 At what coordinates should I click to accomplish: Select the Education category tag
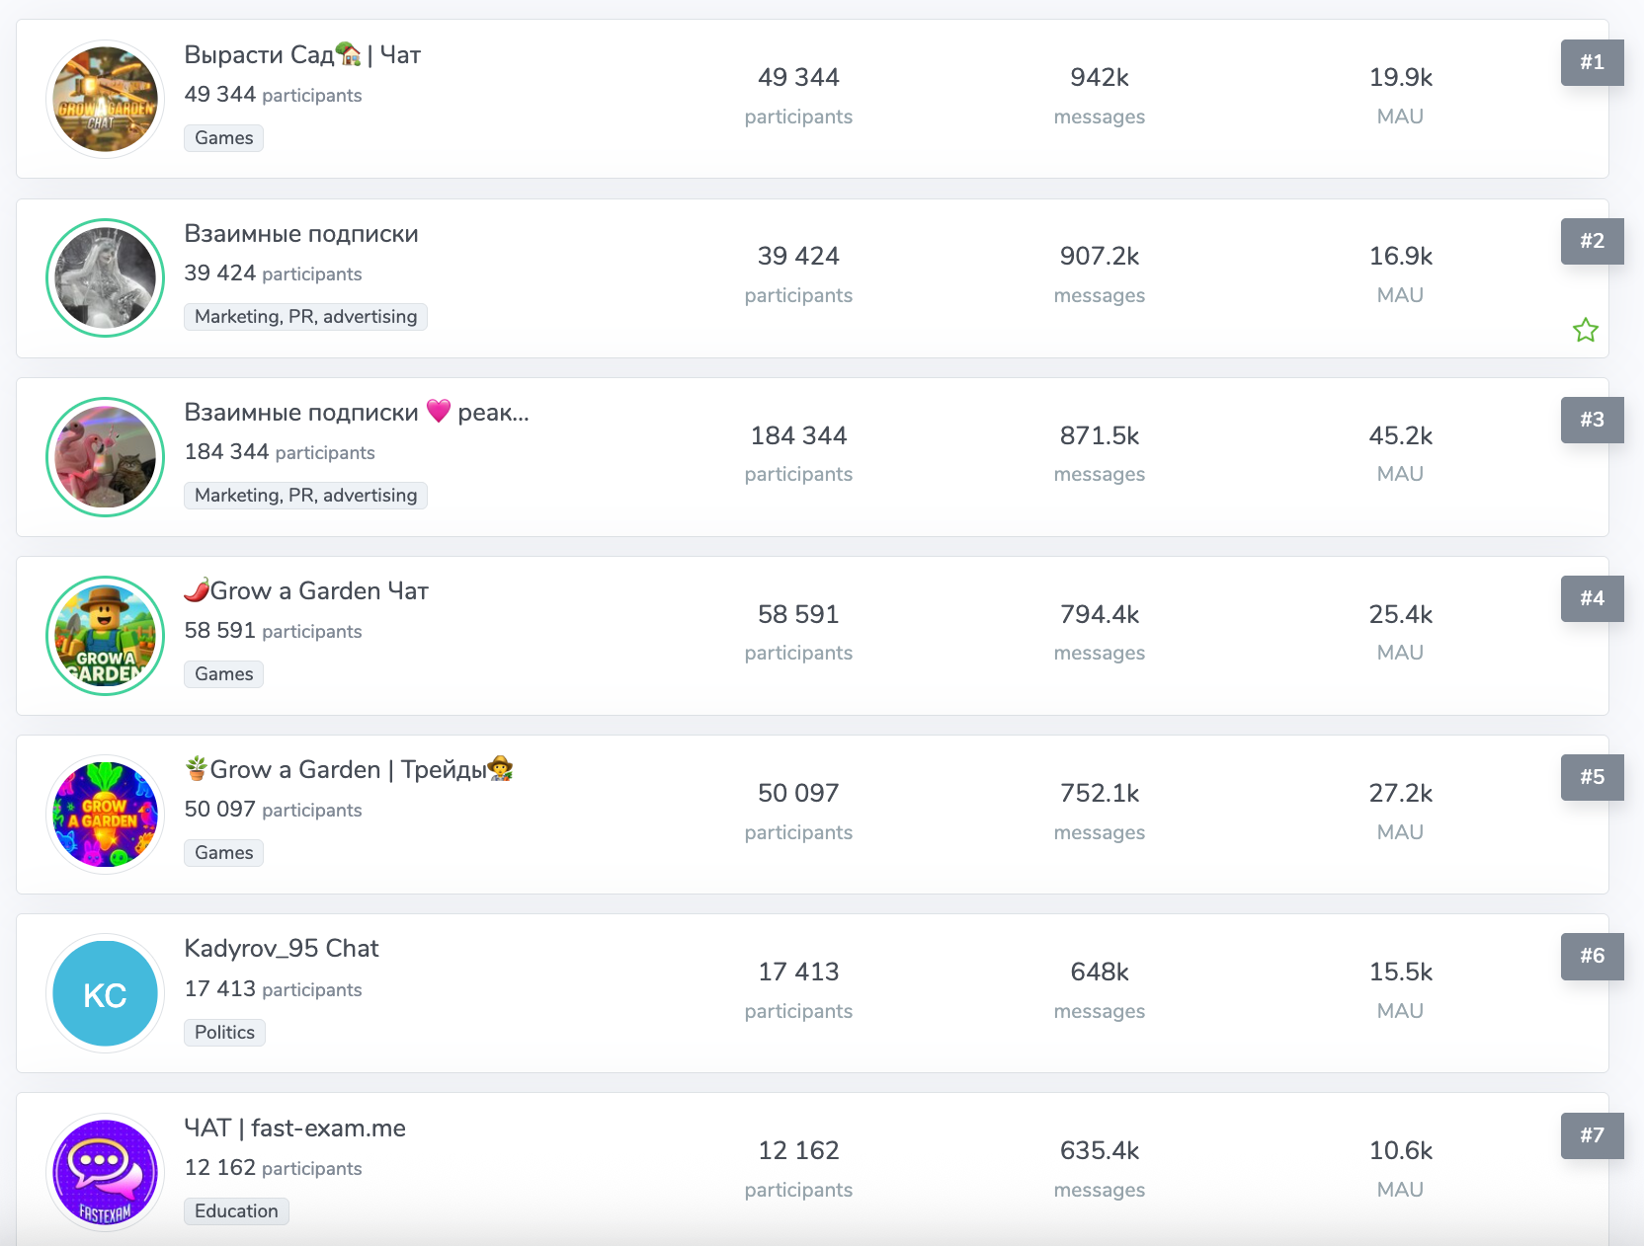click(236, 1210)
